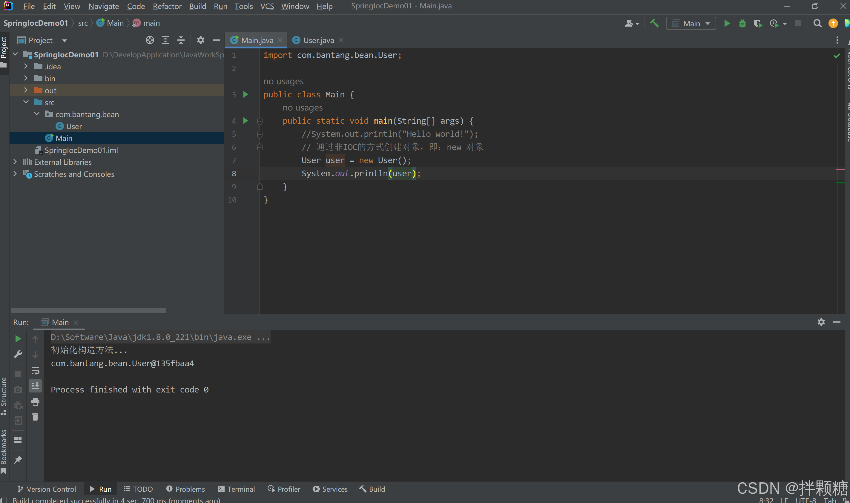Open the Main run configuration dropdown
This screenshot has height=503, width=850.
point(691,23)
